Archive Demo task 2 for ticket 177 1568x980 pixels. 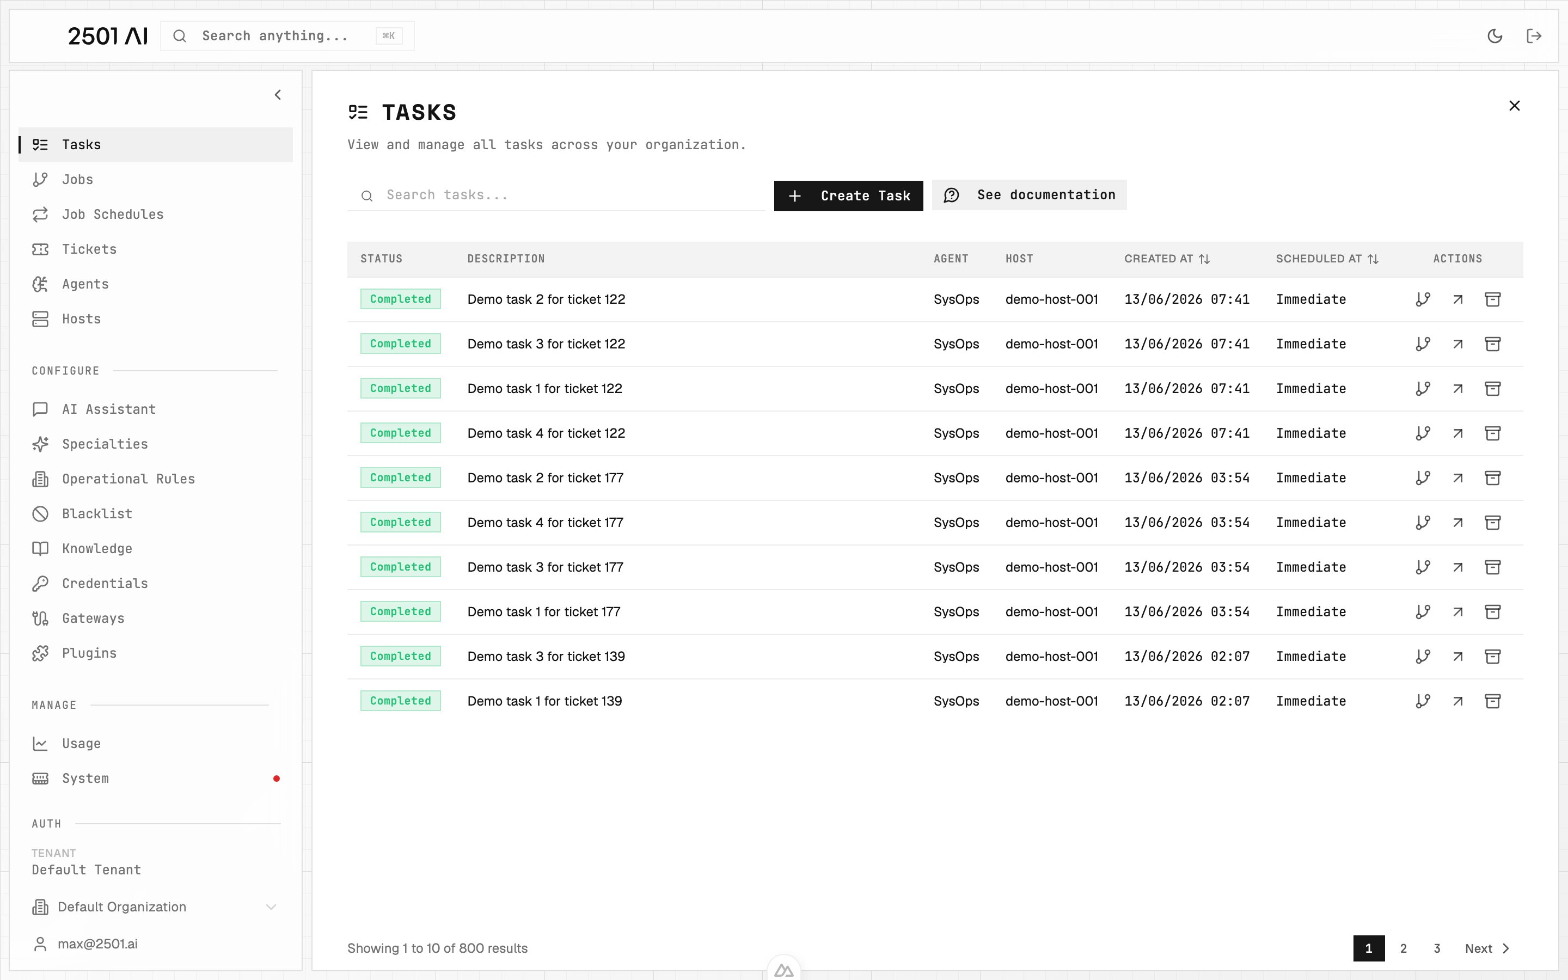pyautogui.click(x=1493, y=479)
